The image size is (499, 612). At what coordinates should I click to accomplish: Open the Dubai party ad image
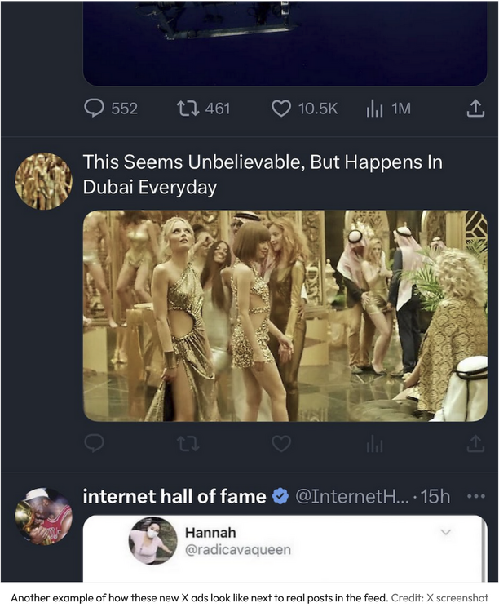pyautogui.click(x=285, y=316)
